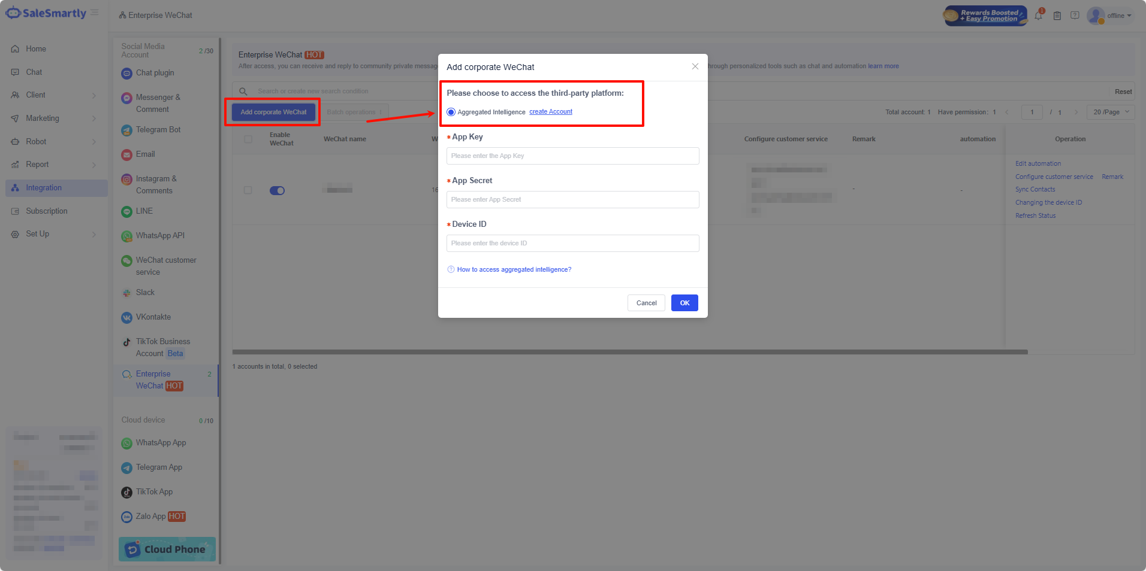
Task: Click the help icon beside aggregated intelligence link
Action: point(451,269)
